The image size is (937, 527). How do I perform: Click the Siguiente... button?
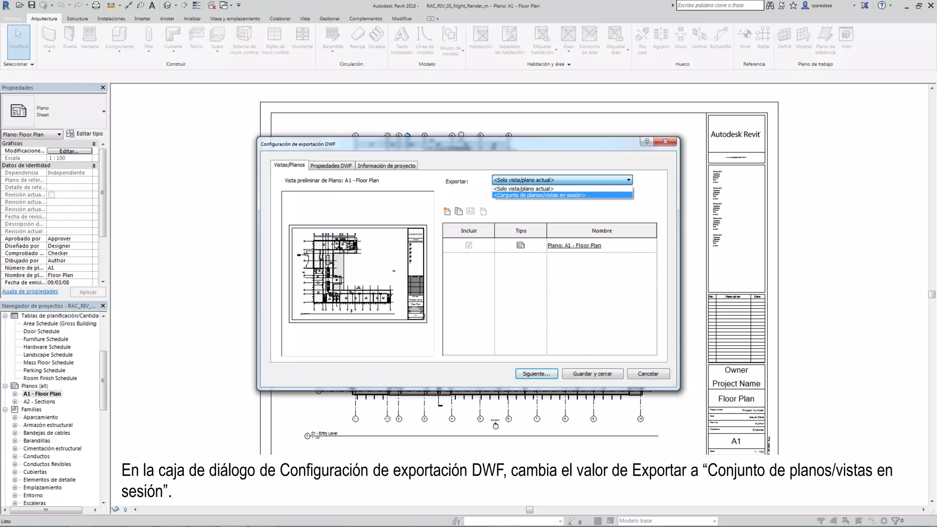tap(536, 374)
